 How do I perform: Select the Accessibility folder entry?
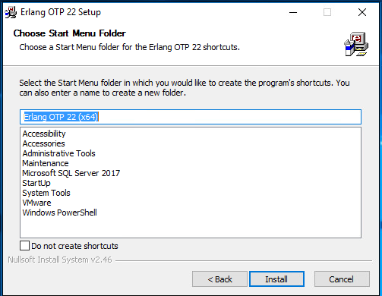pyautogui.click(x=44, y=134)
